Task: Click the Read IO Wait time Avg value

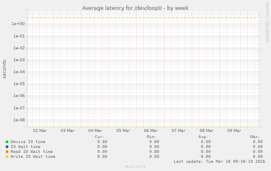Action: coord(206,152)
